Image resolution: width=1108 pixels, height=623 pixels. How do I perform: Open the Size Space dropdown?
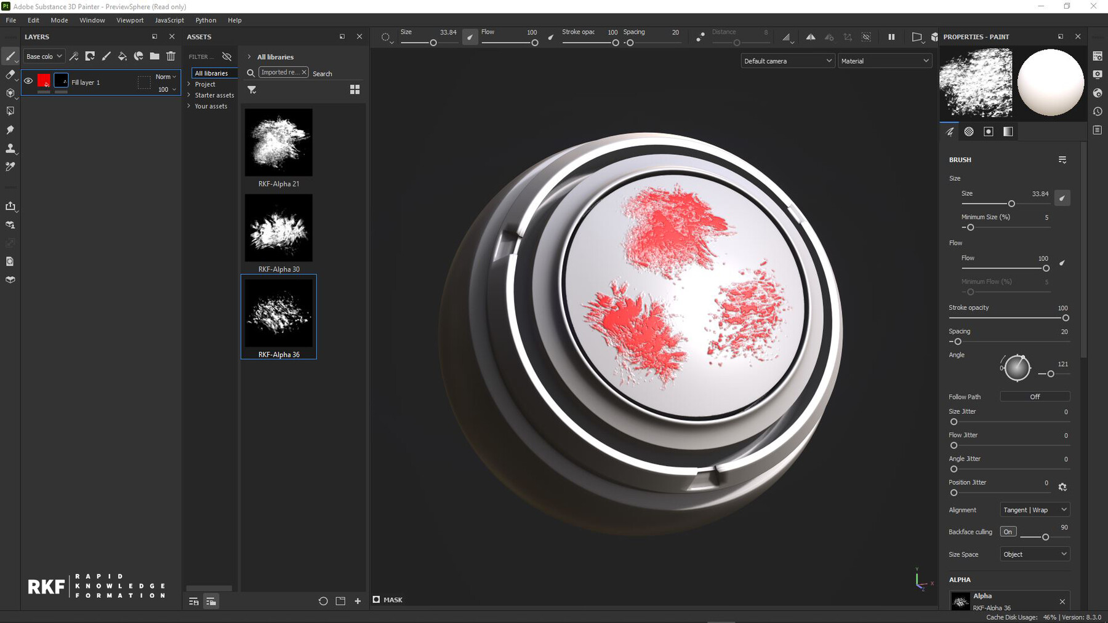tap(1034, 554)
